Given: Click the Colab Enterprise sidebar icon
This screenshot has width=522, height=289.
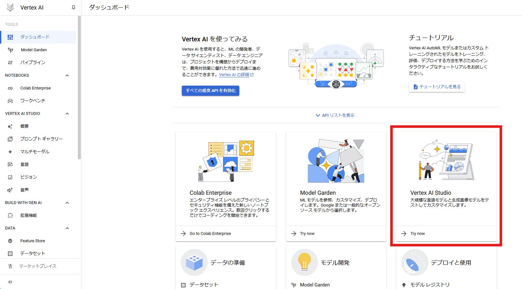Looking at the screenshot, I should pos(10,88).
